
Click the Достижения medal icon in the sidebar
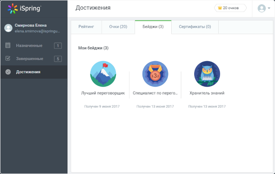point(8,72)
